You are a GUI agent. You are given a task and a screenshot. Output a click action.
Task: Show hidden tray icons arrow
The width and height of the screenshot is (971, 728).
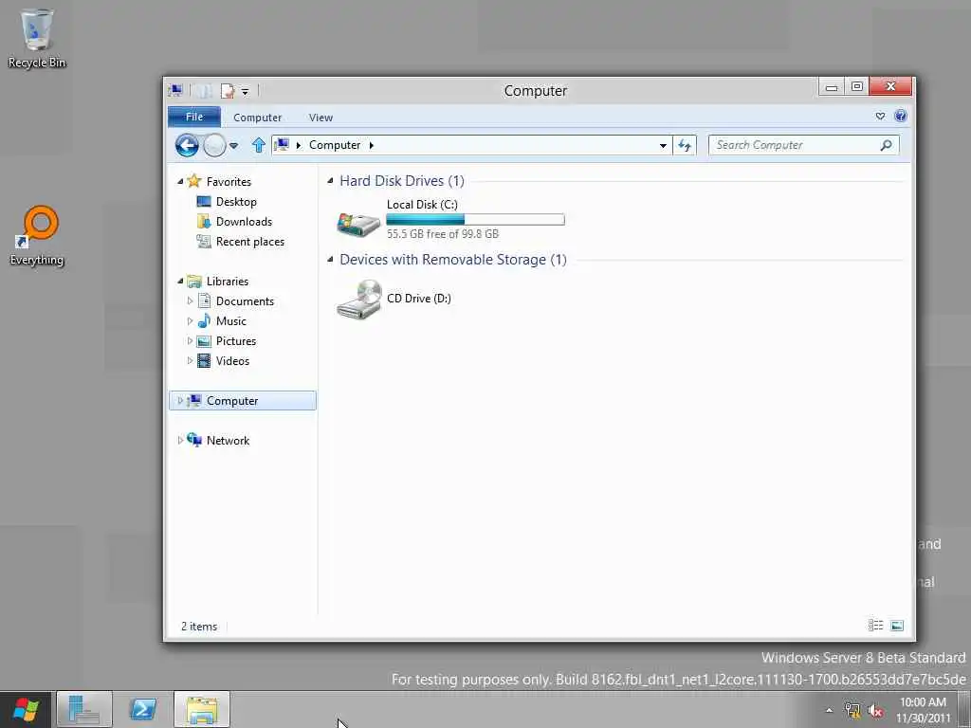[829, 711]
